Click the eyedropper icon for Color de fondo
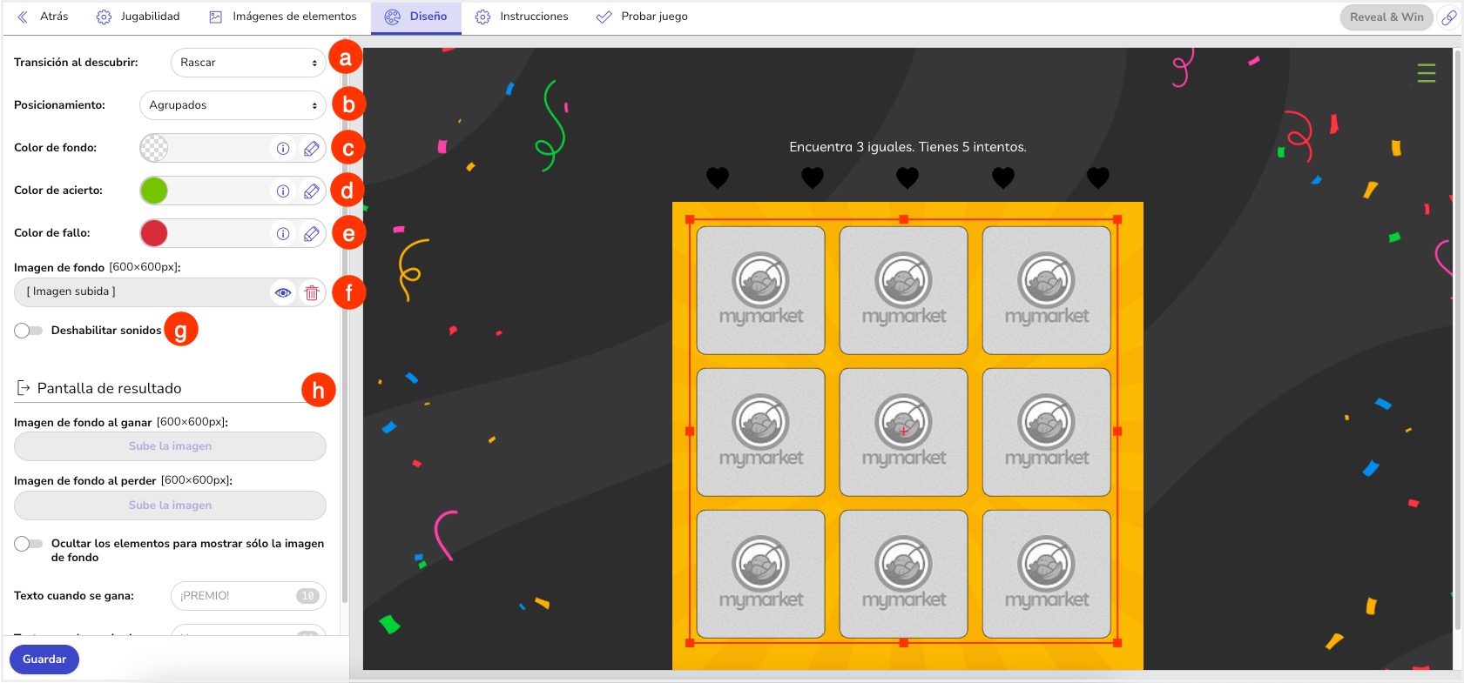The image size is (1464, 683). (311, 148)
